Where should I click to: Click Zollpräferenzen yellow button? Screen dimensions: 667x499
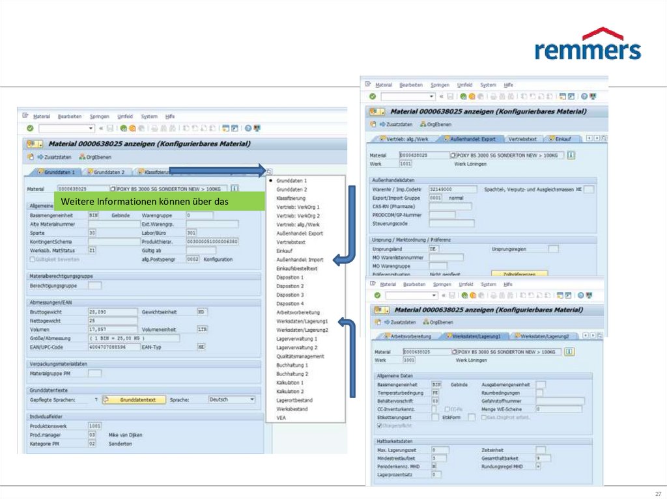(519, 273)
